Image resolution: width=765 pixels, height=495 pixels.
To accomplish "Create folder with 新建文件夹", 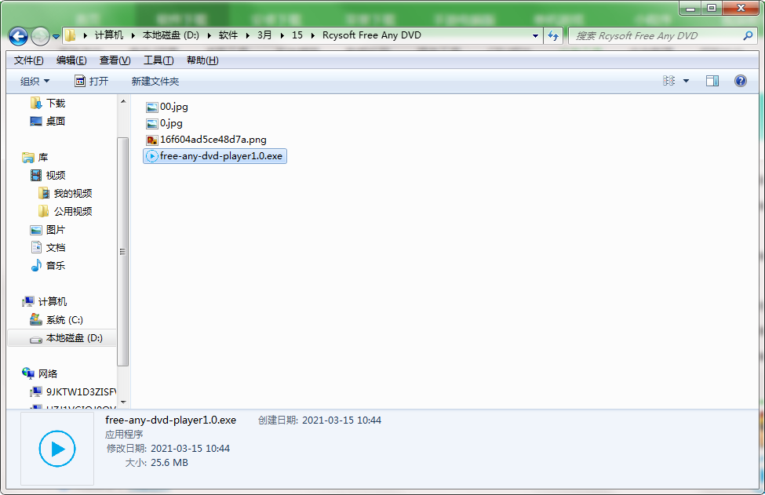I will coord(155,81).
